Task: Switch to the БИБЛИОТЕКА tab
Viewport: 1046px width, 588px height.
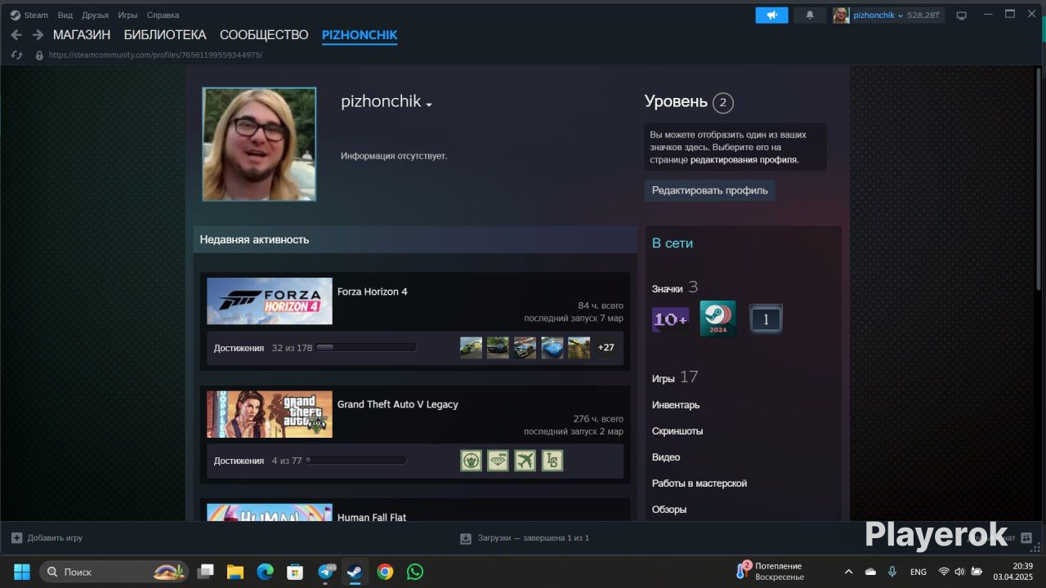Action: click(165, 35)
